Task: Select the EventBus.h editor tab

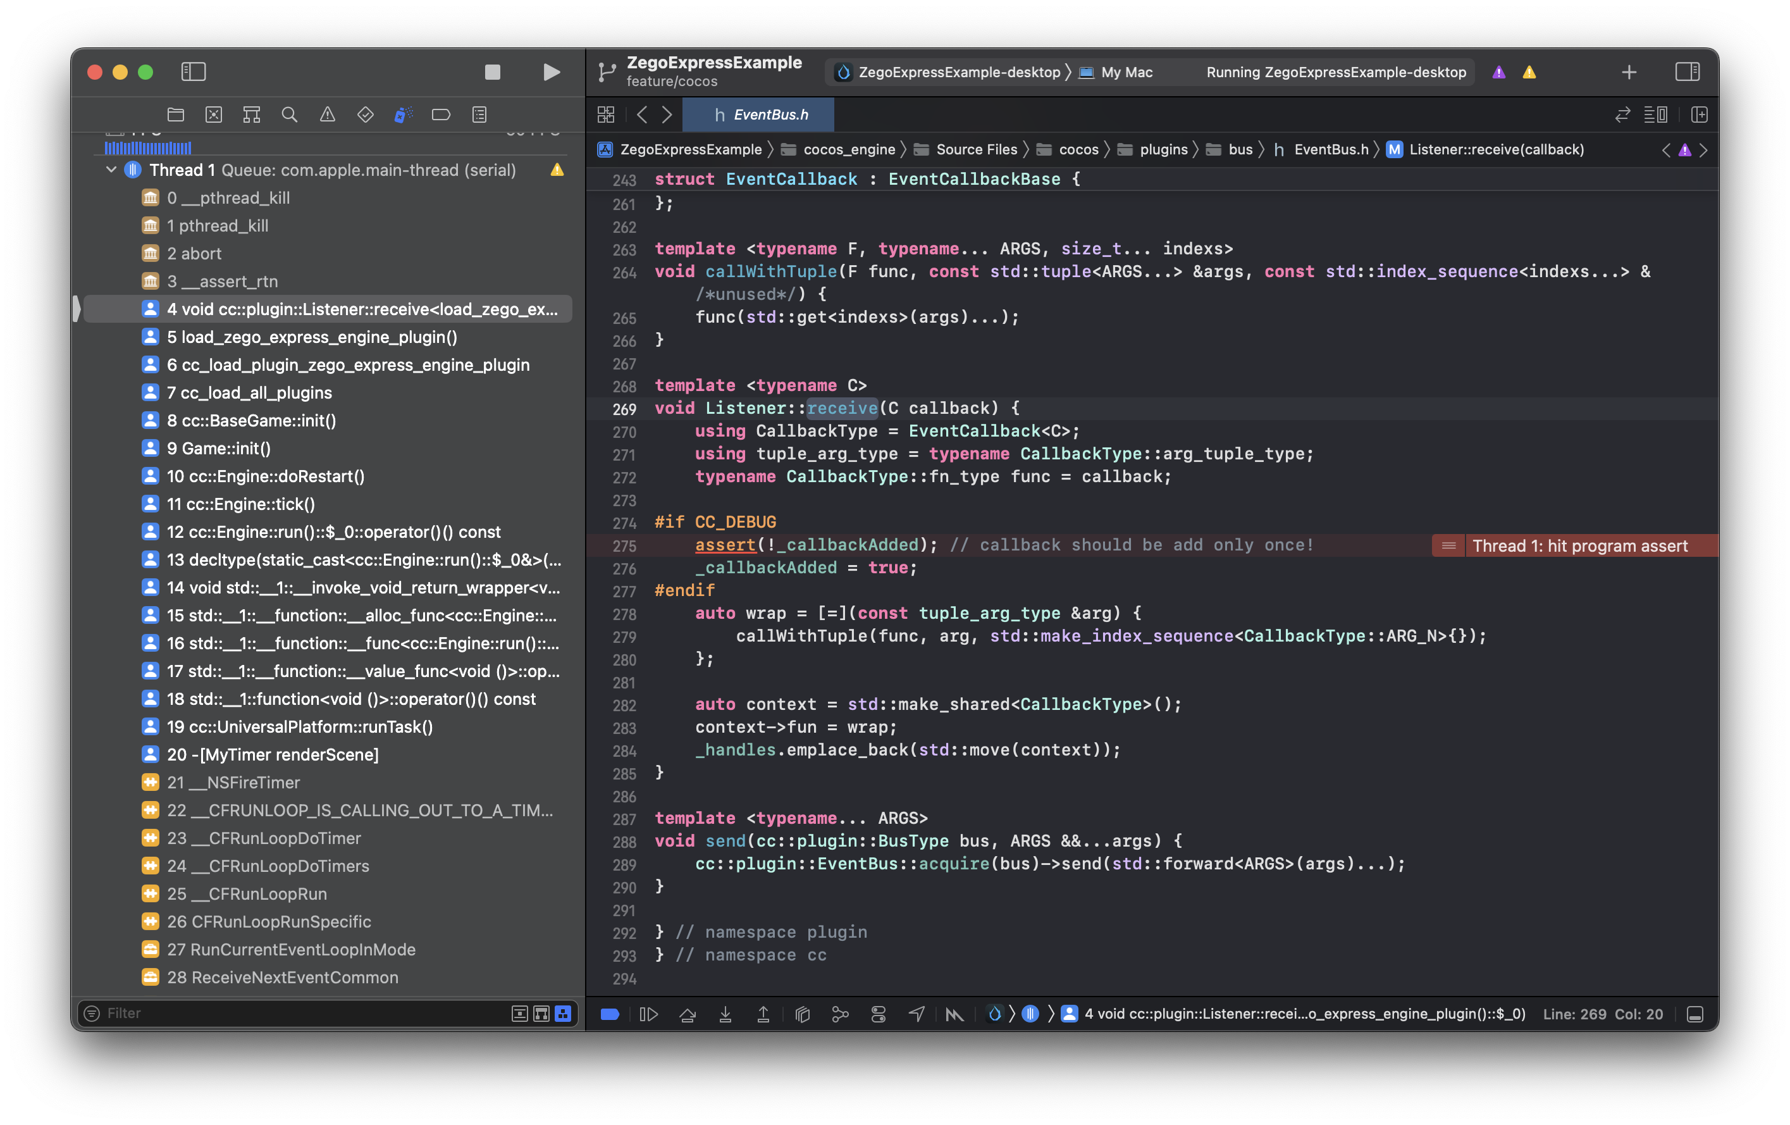Action: [758, 115]
